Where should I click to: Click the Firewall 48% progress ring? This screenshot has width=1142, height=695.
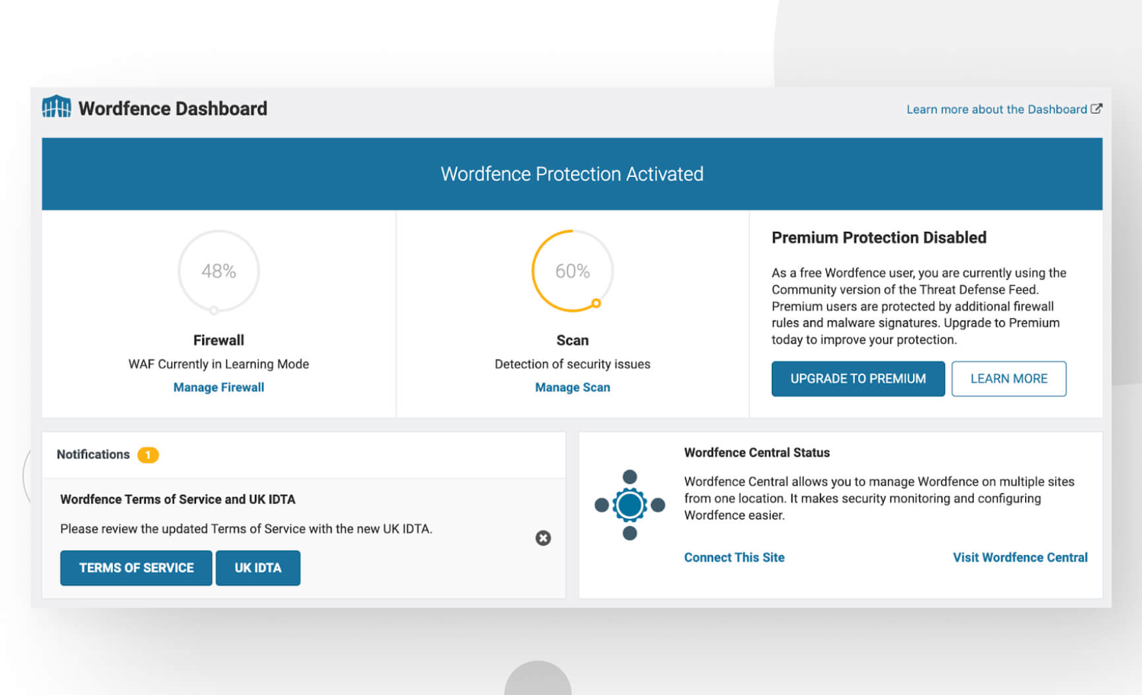(x=218, y=271)
